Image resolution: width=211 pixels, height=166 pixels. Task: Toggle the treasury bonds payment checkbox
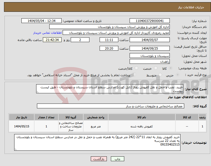coord(134,75)
